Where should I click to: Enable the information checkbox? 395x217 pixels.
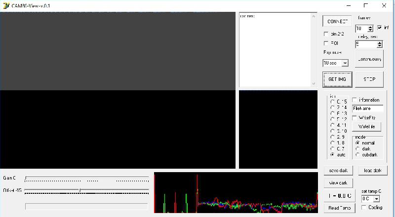[x=355, y=100]
